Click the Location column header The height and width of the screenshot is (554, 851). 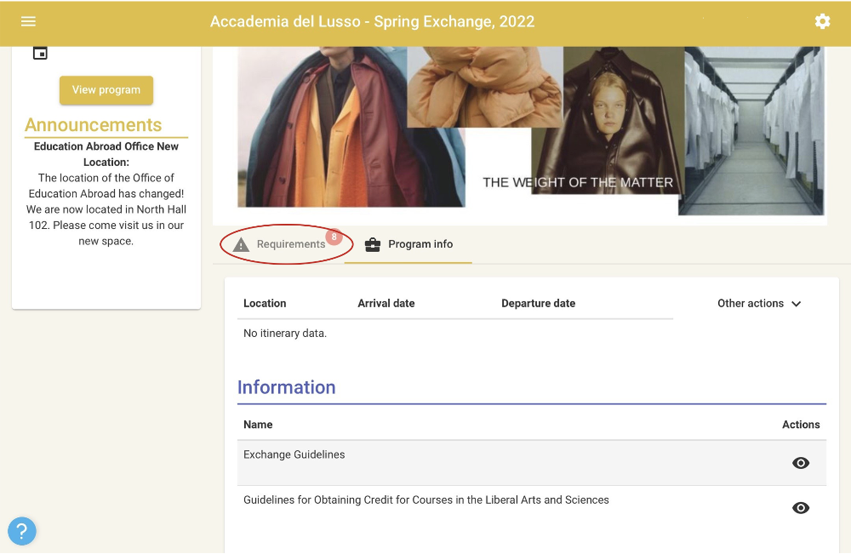[x=265, y=303]
